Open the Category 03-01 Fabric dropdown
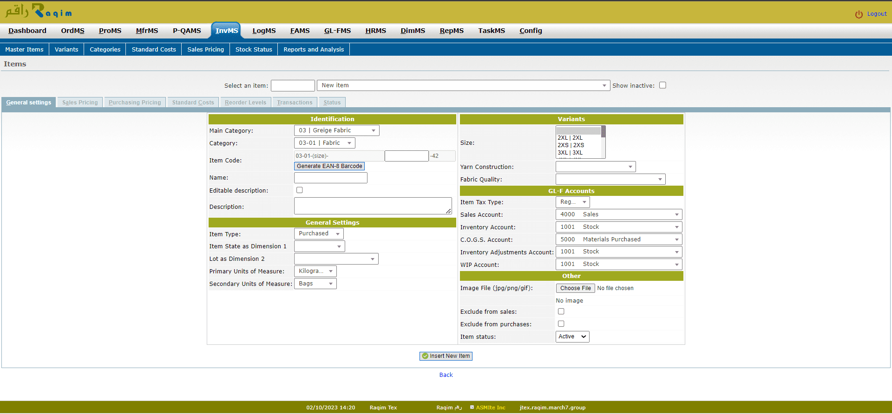 pyautogui.click(x=325, y=143)
